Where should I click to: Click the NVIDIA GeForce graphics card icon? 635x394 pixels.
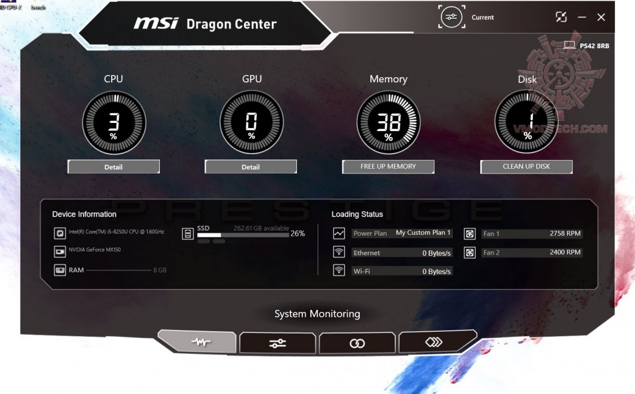(x=60, y=252)
